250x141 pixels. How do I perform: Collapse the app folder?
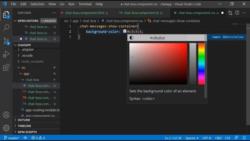(26, 74)
